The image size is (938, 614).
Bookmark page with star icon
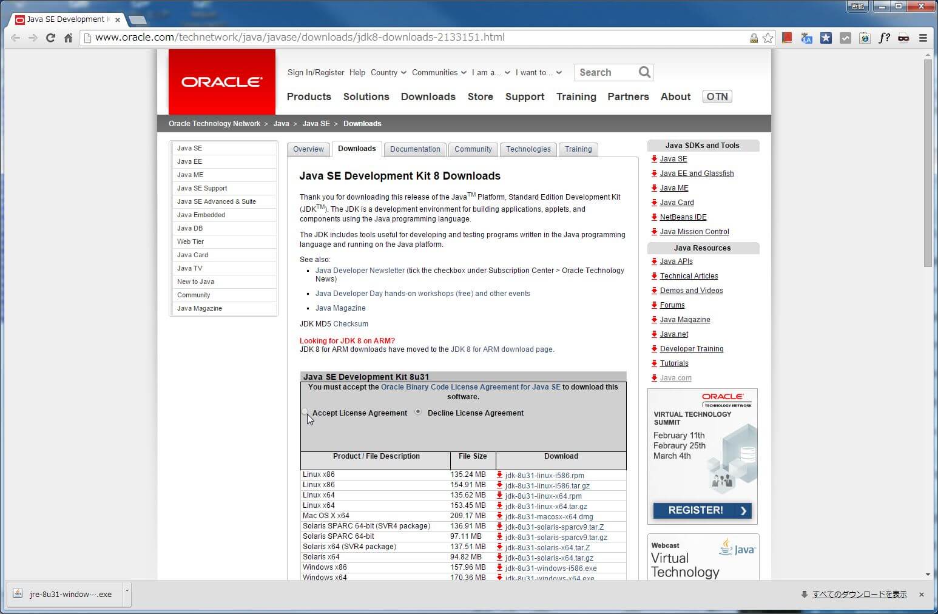tap(768, 38)
